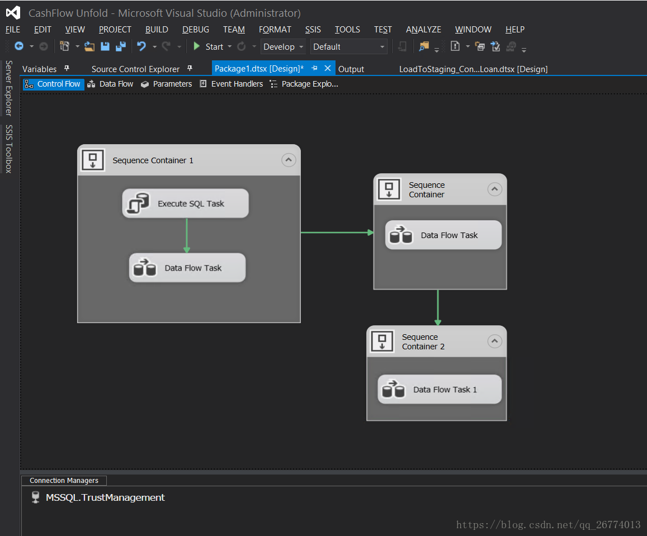Open the TEAM menu
Screen dimensions: 647x536
234,30
